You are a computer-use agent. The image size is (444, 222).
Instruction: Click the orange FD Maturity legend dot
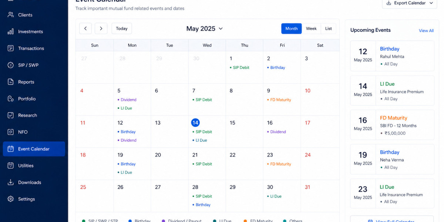click(245, 221)
